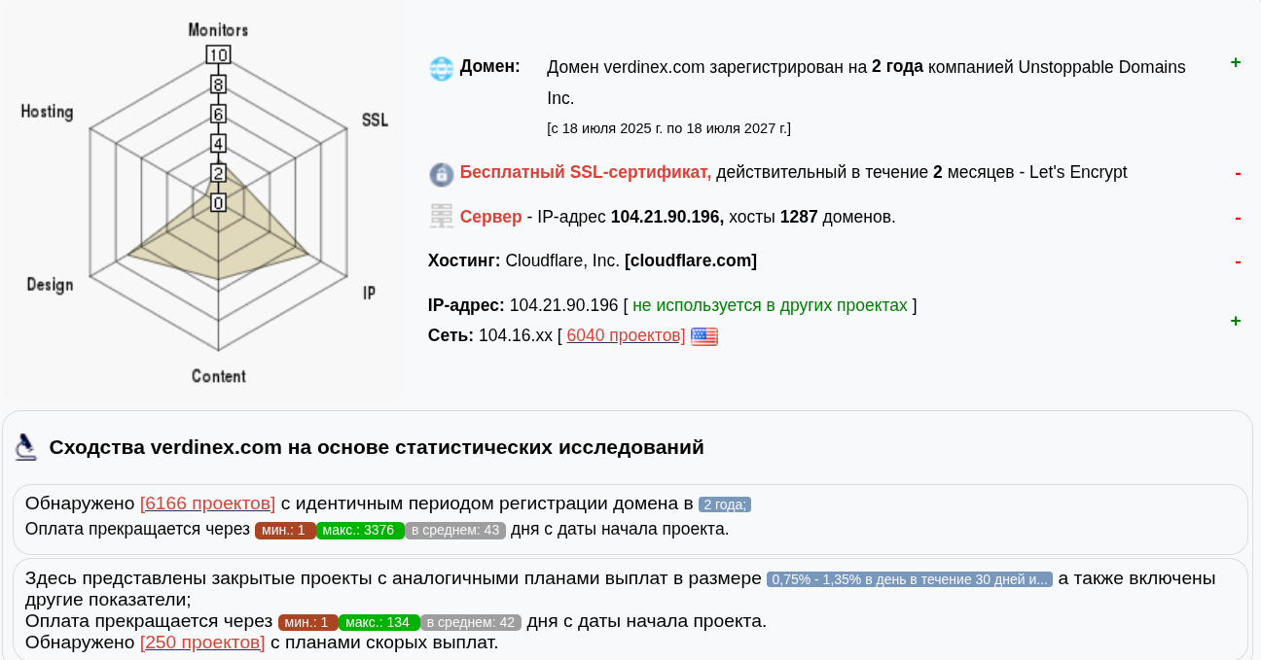Click the green не используется в других проектах text

click(x=770, y=305)
